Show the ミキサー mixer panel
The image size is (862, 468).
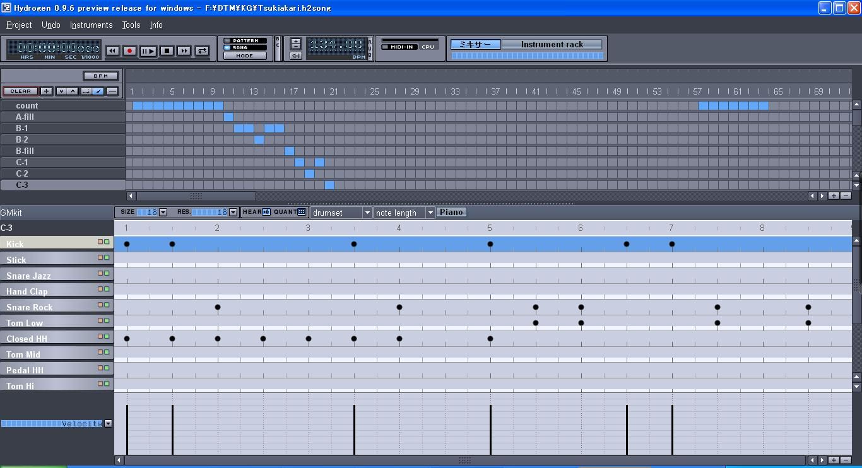tap(475, 44)
